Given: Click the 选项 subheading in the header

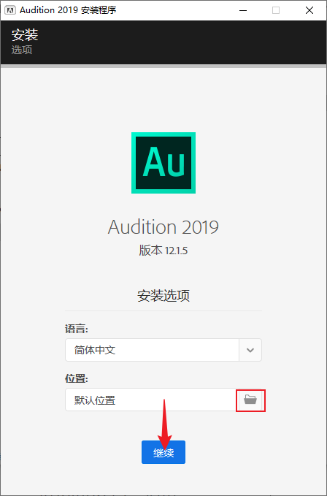Looking at the screenshot, I should tap(22, 50).
